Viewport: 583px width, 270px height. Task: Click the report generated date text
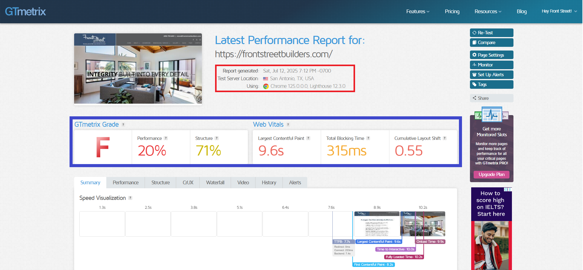pos(297,71)
